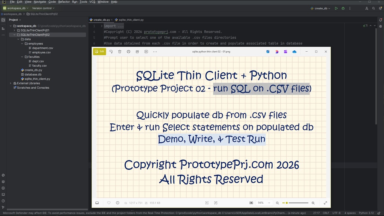Delete the image using trash icon
This screenshot has width=384, height=216.
click(x=120, y=52)
